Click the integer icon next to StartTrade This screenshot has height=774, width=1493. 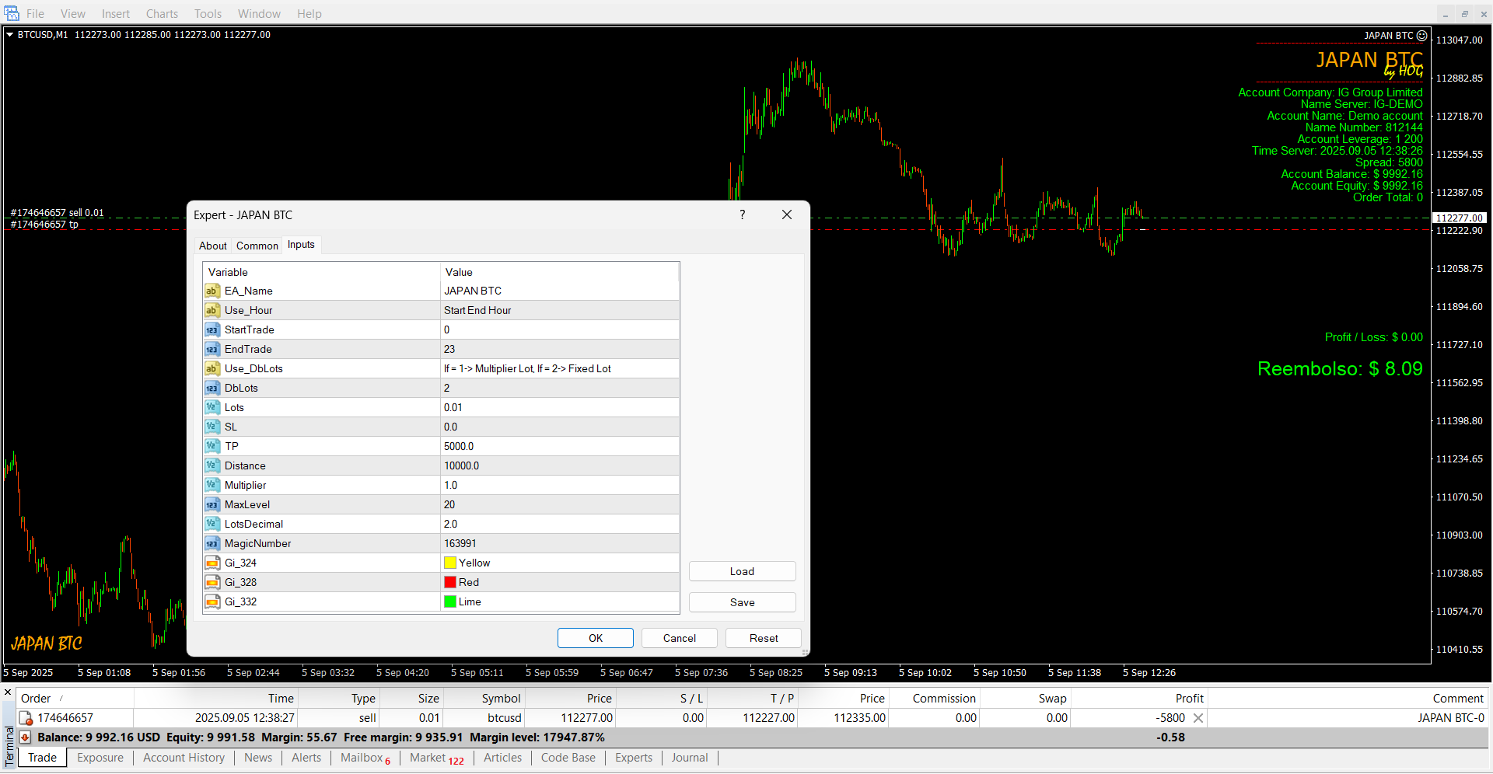[x=212, y=329]
